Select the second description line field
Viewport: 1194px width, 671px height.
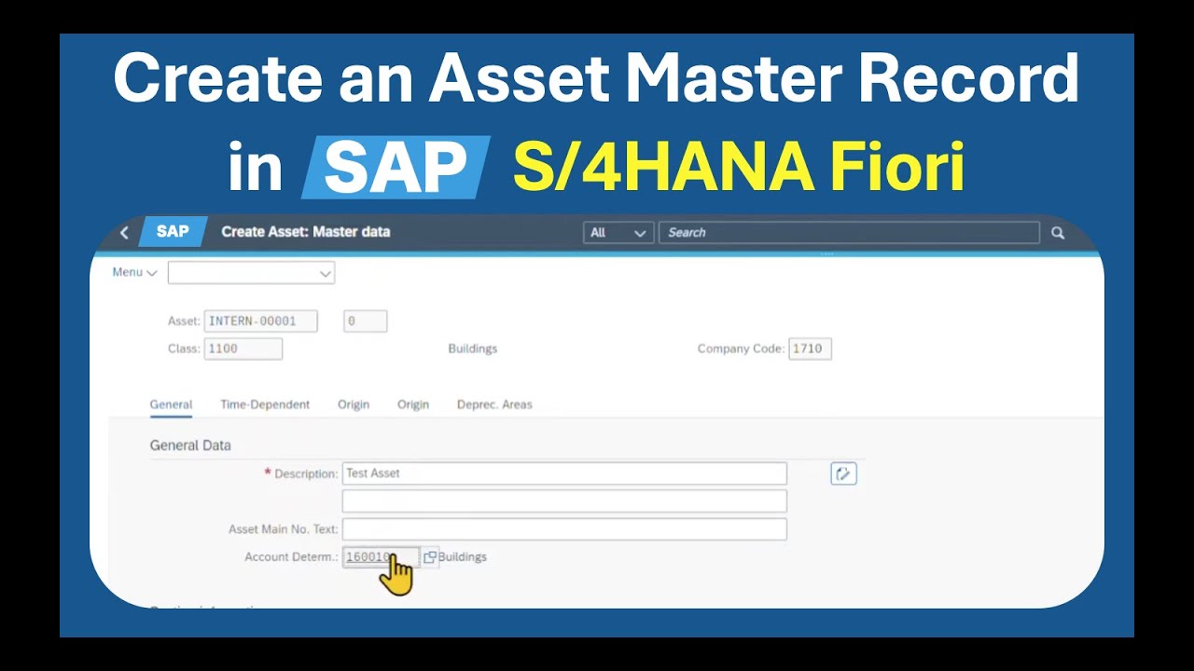[x=564, y=501]
